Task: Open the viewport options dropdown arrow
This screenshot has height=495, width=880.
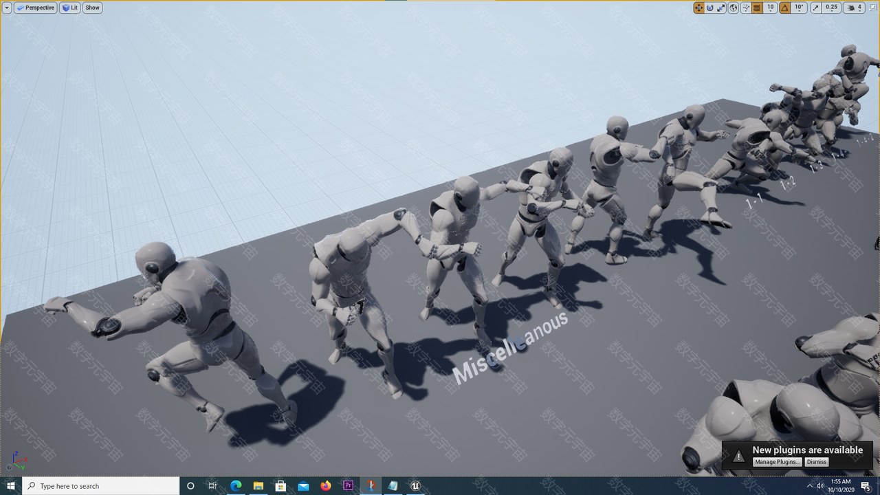Action: pyautogui.click(x=7, y=8)
